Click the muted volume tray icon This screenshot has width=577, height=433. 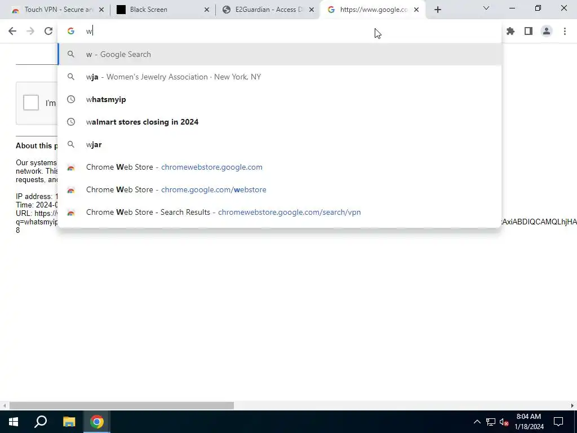pyautogui.click(x=504, y=422)
